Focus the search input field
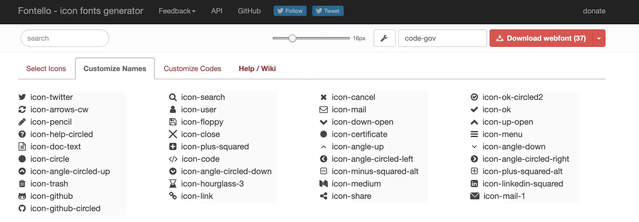 tap(65, 38)
